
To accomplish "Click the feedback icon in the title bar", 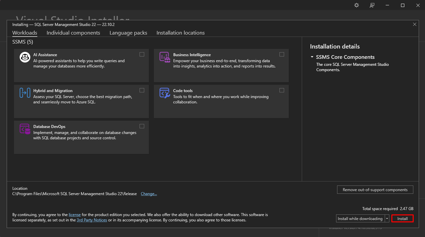I will (x=372, y=5).
